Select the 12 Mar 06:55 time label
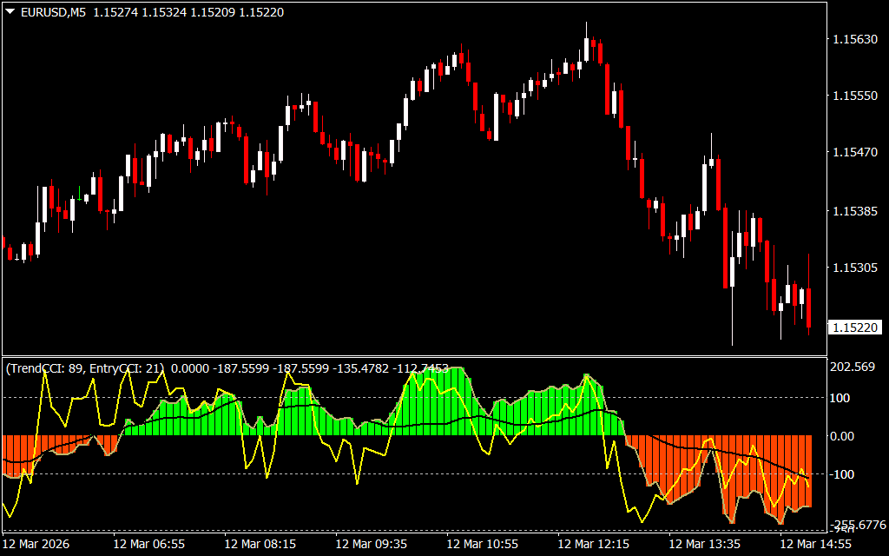Viewport: 889px width, 556px height. [146, 544]
